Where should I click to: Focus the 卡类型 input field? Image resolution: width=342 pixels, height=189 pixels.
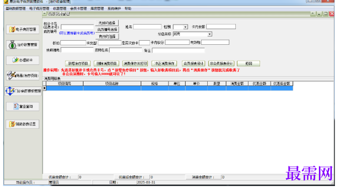click(110, 43)
